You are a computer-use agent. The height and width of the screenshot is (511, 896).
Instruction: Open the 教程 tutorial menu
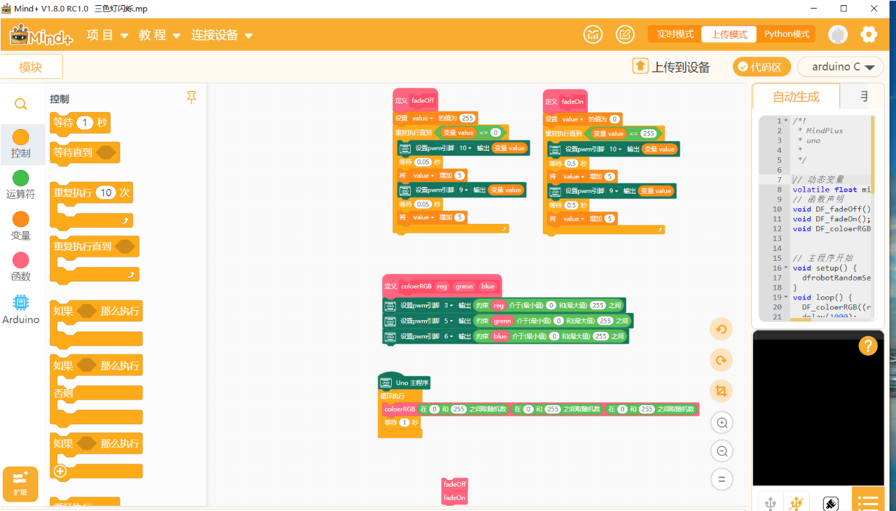159,36
